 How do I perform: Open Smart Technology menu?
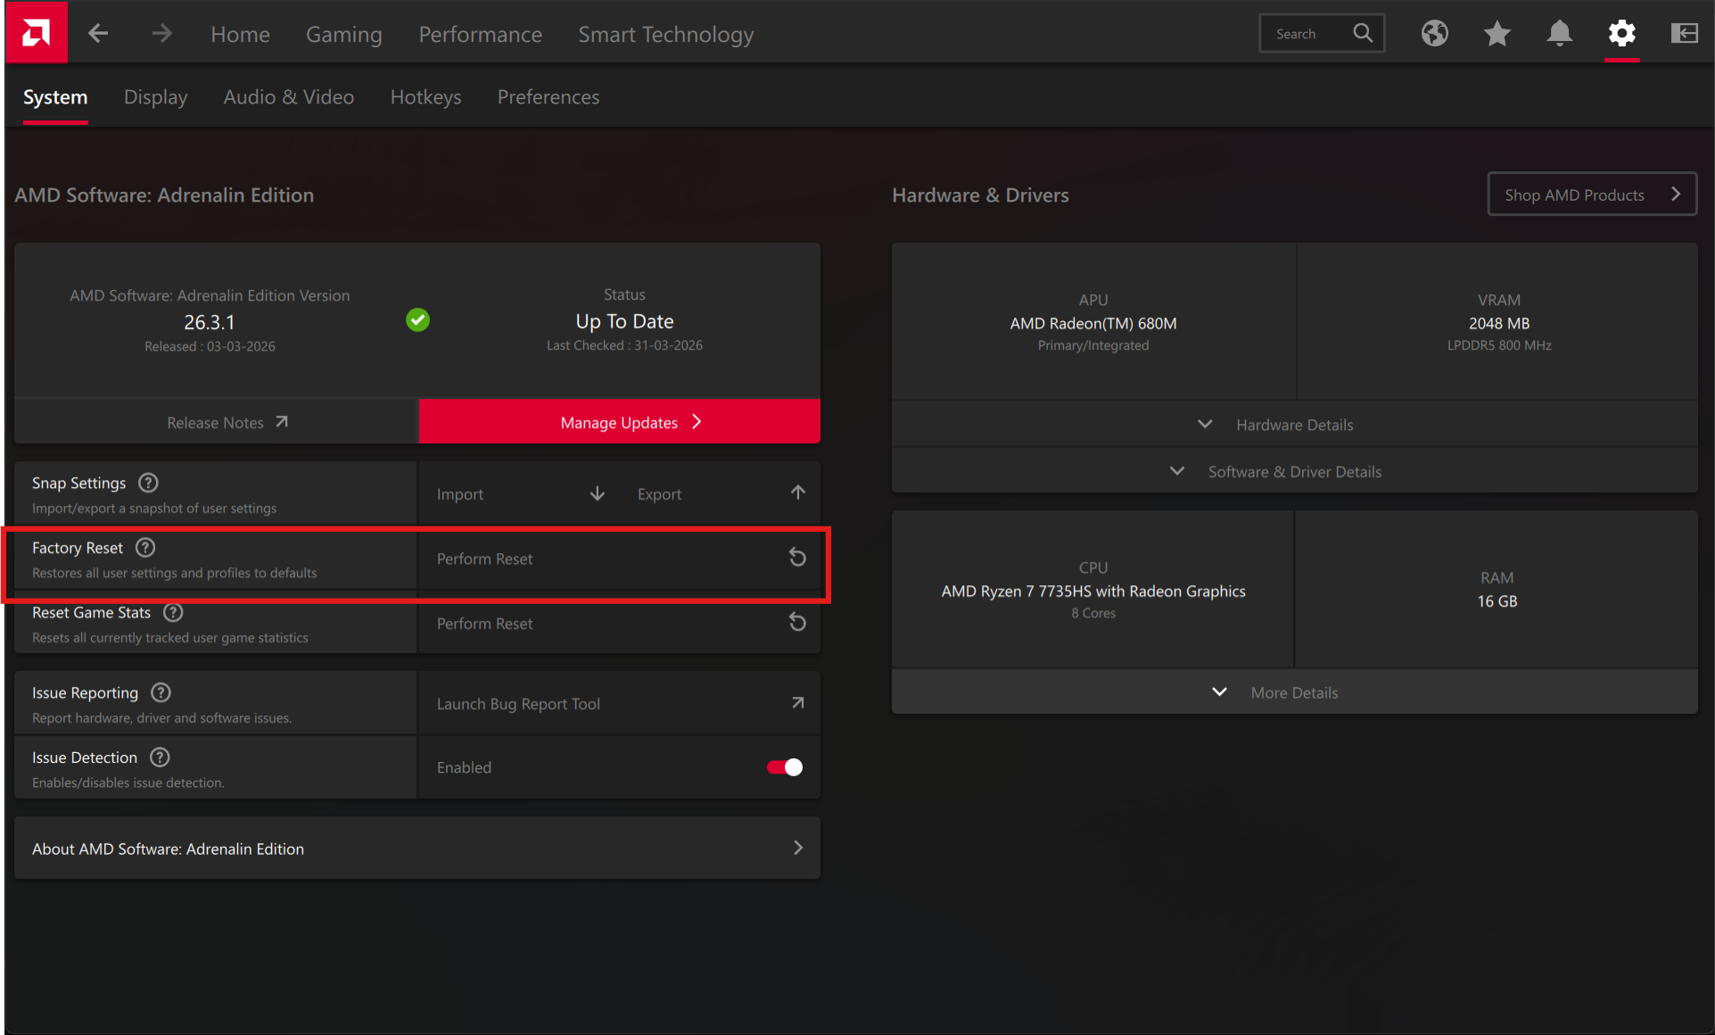(666, 34)
